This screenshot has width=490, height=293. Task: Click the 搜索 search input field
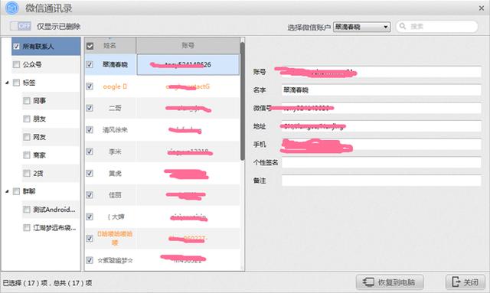click(437, 27)
